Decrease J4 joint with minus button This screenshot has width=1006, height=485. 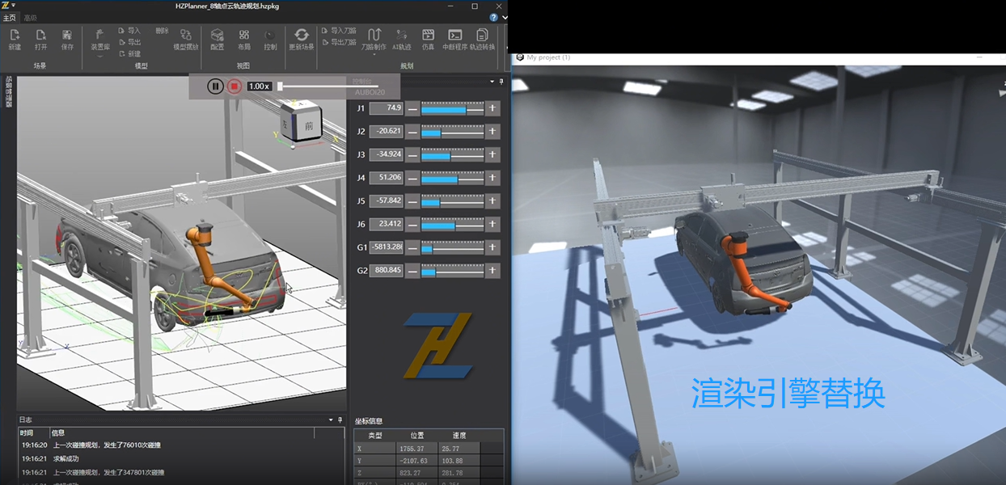pyautogui.click(x=412, y=178)
